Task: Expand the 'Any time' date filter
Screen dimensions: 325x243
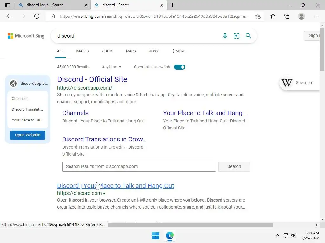Action: 111,67
